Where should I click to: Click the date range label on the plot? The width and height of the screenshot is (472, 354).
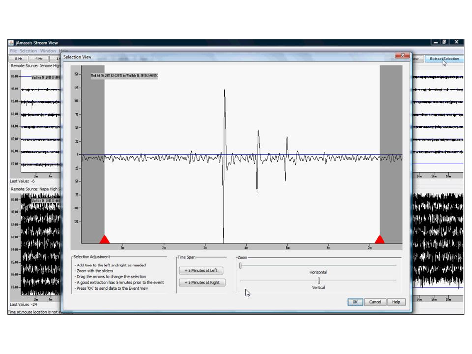(124, 76)
